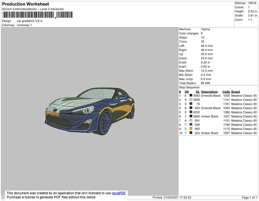Select the light gray swatch with 2859 stitches
The width and height of the screenshot is (259, 201).
pyautogui.click(x=191, y=100)
